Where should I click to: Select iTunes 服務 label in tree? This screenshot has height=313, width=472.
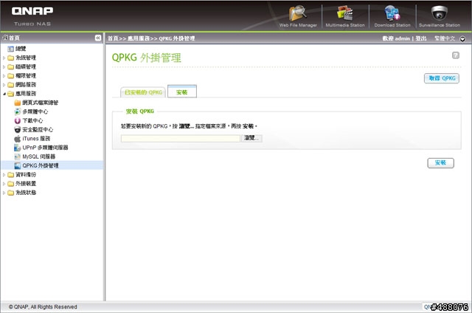[x=36, y=139]
